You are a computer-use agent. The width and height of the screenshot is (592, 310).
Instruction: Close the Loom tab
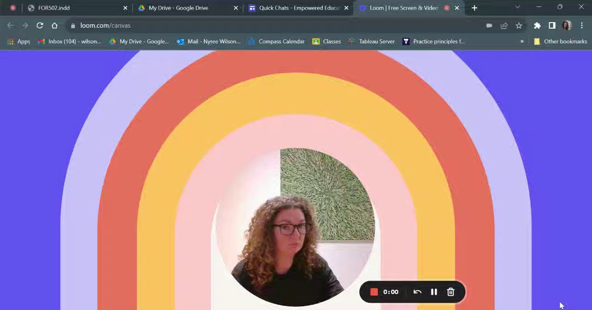click(x=457, y=8)
